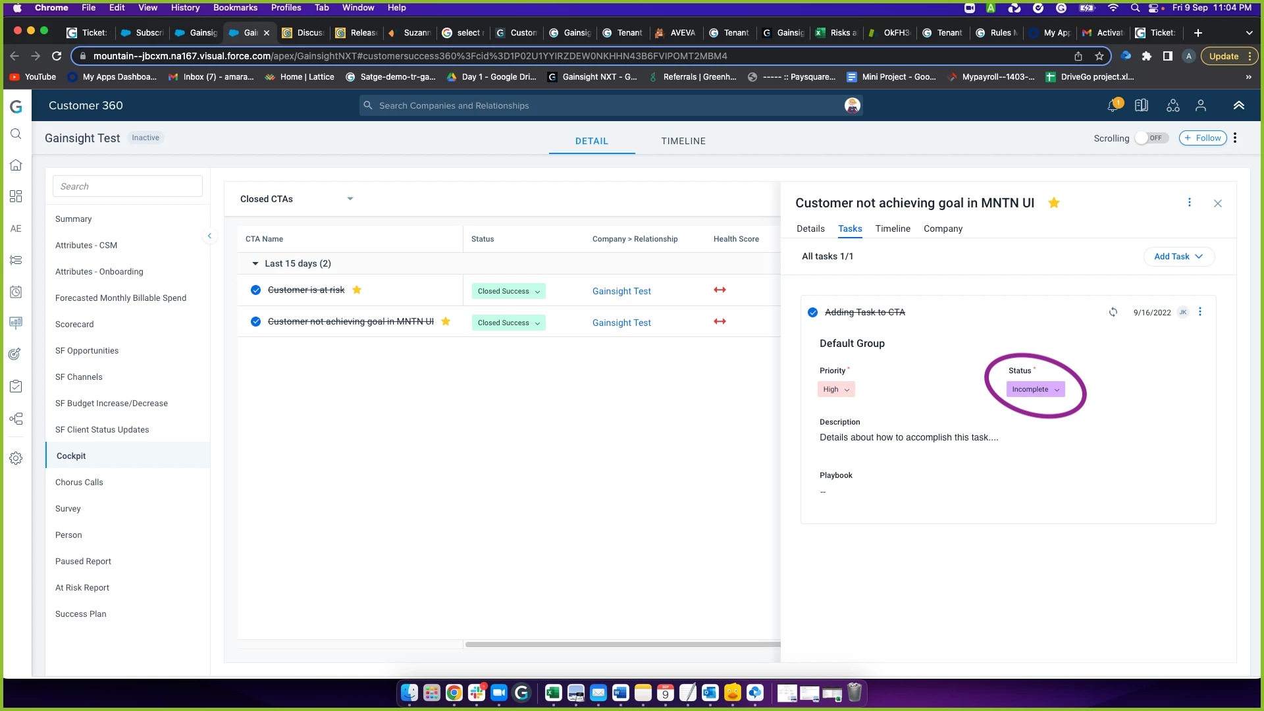Viewport: 1264px width, 711px height.
Task: Click the Follow button
Action: [1202, 138]
